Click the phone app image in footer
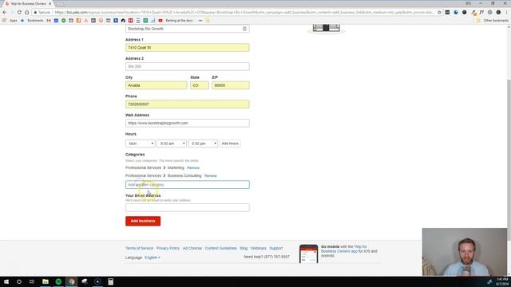 point(308,254)
